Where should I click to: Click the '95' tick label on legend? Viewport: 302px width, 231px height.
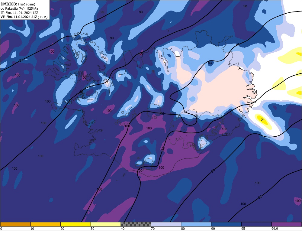click(243, 229)
